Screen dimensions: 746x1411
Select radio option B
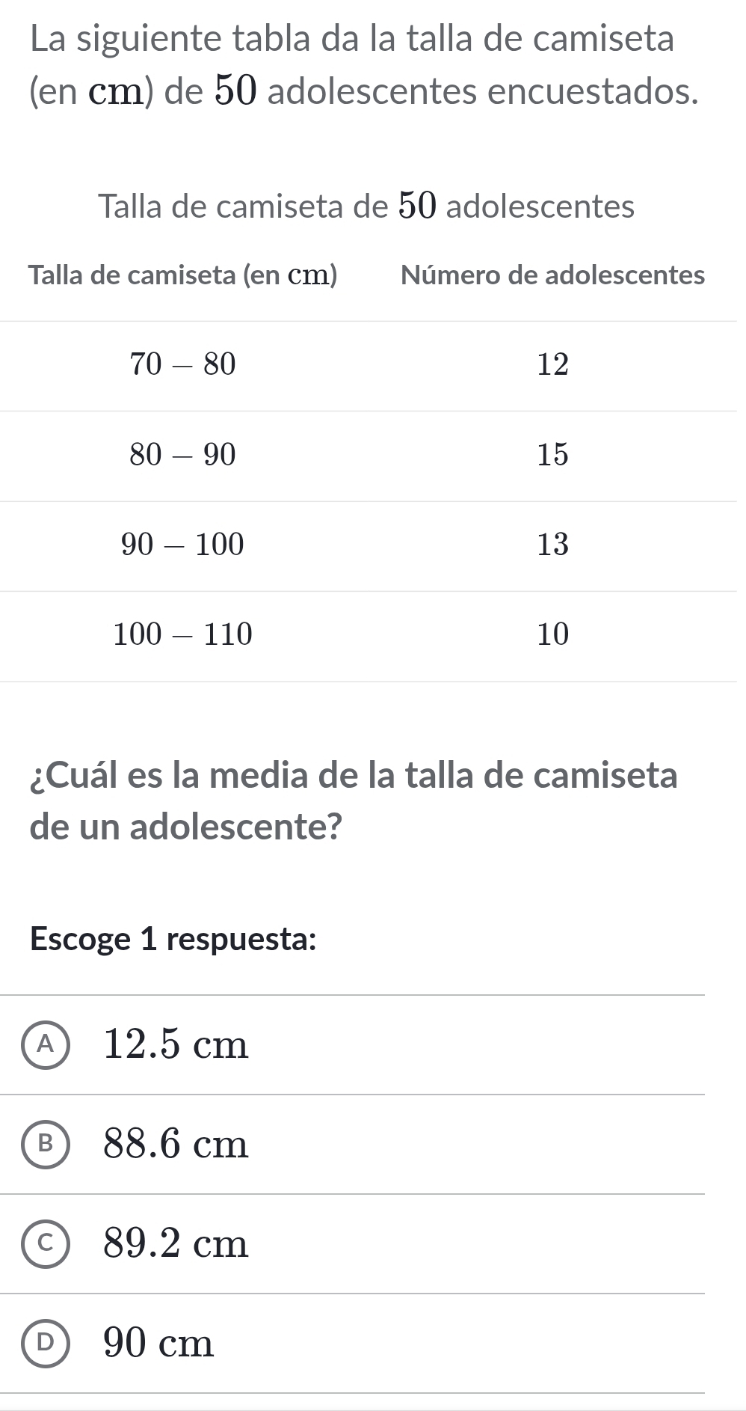click(x=46, y=1145)
